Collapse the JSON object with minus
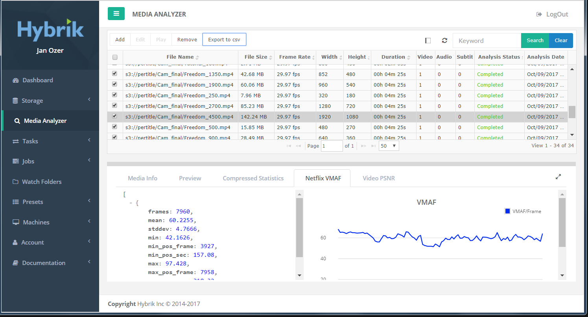The width and height of the screenshot is (588, 317). pyautogui.click(x=131, y=203)
